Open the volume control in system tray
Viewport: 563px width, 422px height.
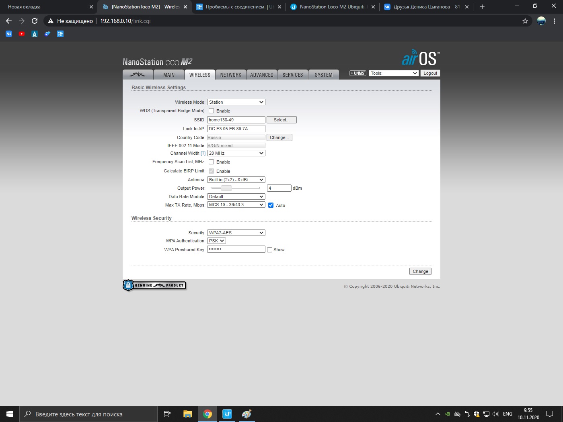(495, 414)
